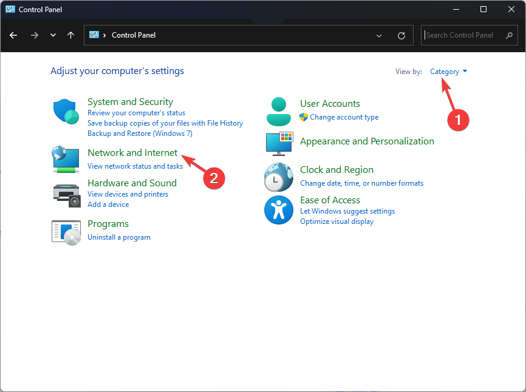This screenshot has height=392, width=526.
Task: Click the Hardware and Sound printer icon
Action: click(67, 195)
